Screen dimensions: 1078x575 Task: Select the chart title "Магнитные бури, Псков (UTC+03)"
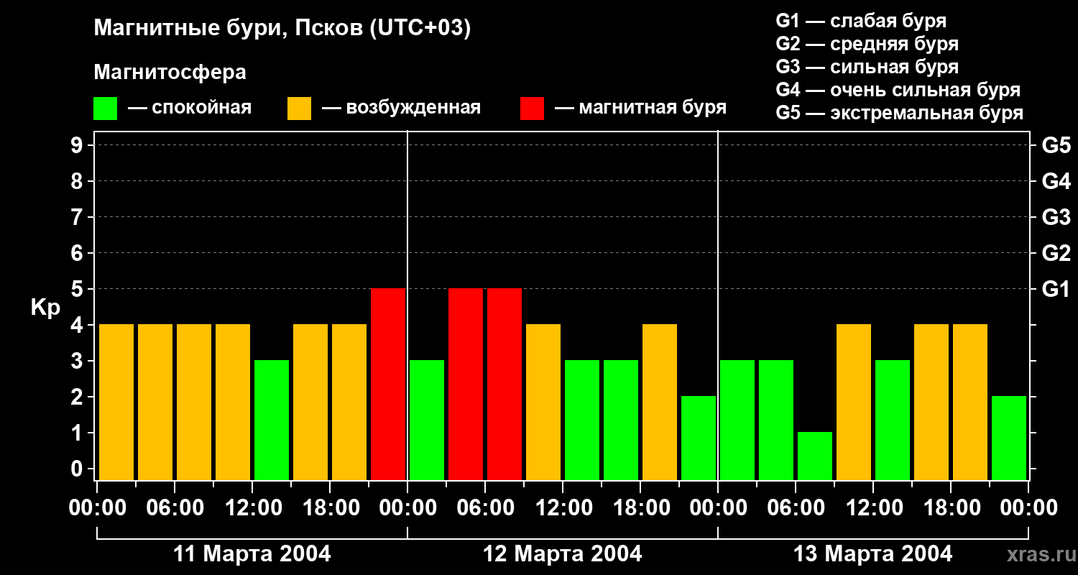coord(282,29)
